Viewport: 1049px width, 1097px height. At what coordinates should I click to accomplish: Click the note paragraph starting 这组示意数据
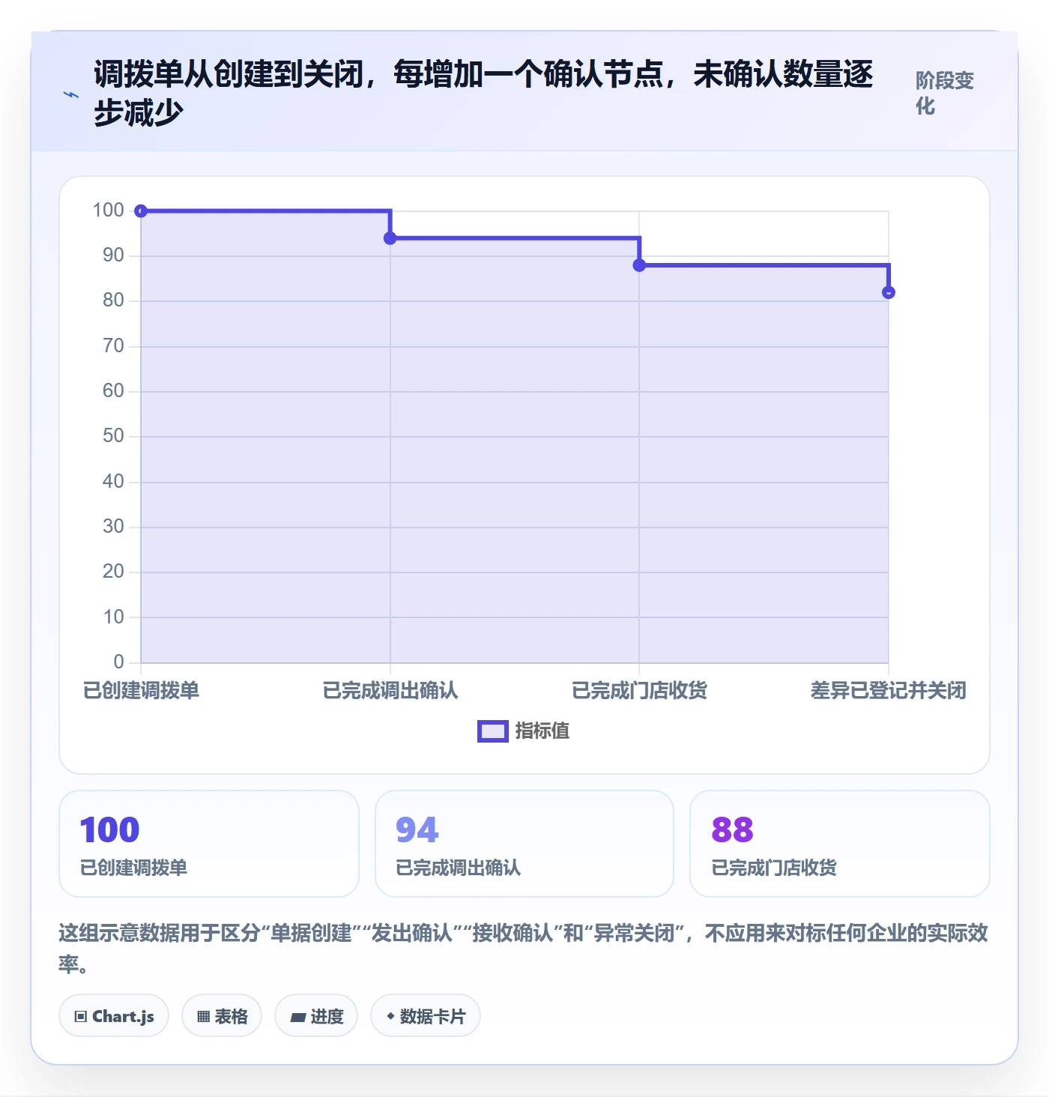tap(524, 948)
